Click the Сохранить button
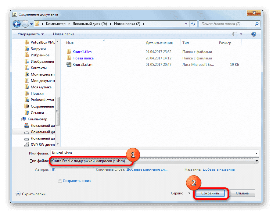 pyautogui.click(x=211, y=193)
